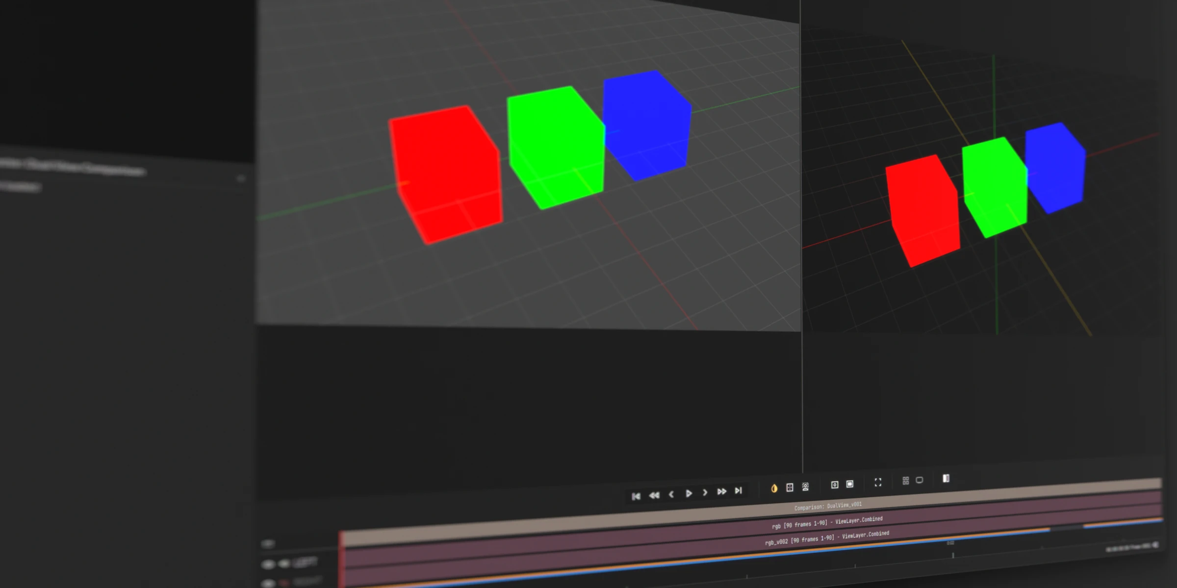This screenshot has height=588, width=1177.
Task: Toggle the yellow droplet color display icon
Action: pyautogui.click(x=774, y=488)
